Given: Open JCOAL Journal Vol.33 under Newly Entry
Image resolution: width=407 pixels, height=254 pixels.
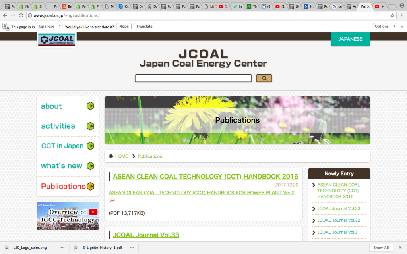Looking at the screenshot, I should click(x=339, y=208).
